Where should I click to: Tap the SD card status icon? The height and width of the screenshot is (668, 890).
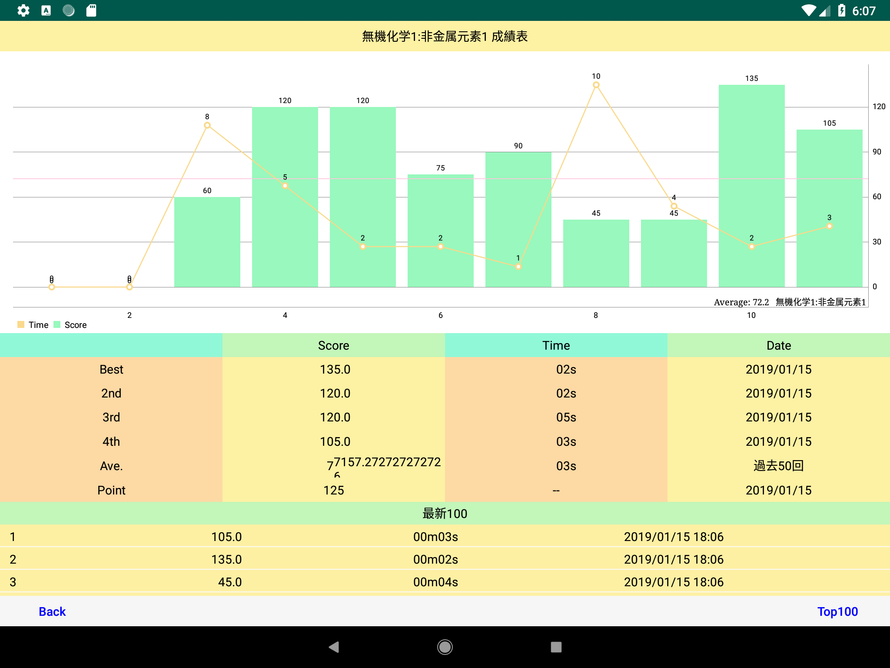pos(91,10)
